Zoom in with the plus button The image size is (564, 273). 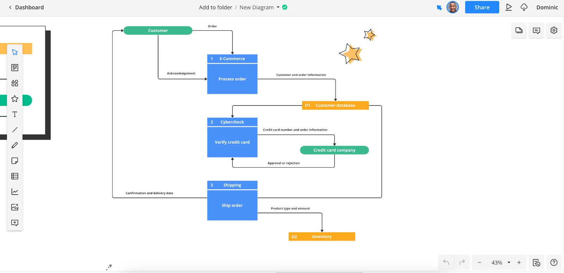[x=519, y=262]
